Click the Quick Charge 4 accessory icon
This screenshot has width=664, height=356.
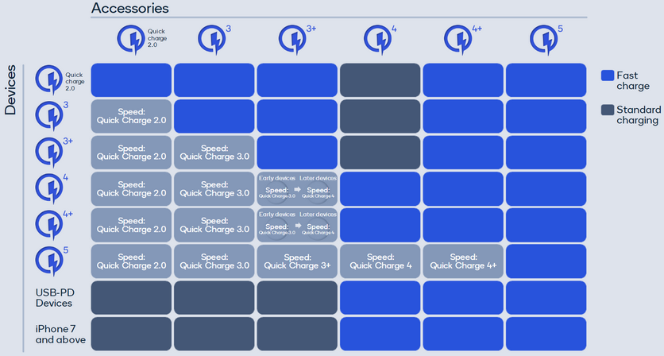point(378,40)
